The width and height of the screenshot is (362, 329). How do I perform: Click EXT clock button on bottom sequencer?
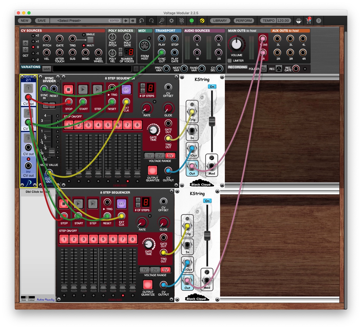121,204
